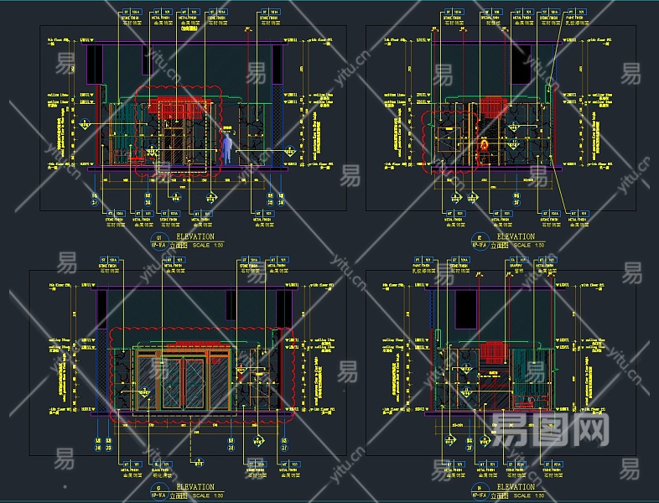Click the blue human figure silhouette

(x=227, y=149)
